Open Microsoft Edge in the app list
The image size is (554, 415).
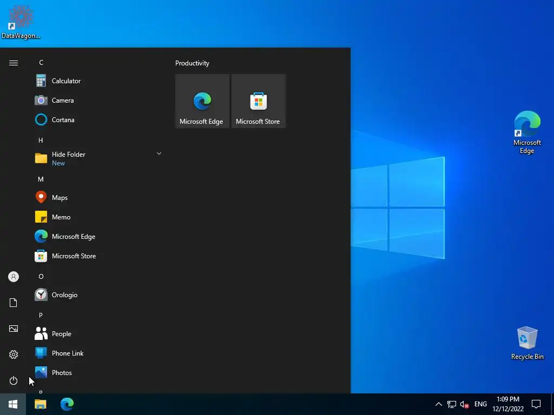point(99,236)
